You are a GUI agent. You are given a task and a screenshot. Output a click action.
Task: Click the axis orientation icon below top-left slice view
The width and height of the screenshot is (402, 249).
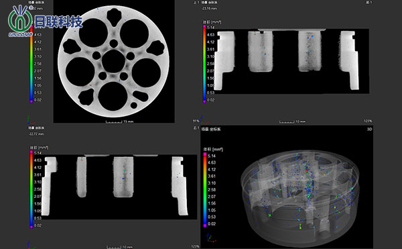(29, 120)
